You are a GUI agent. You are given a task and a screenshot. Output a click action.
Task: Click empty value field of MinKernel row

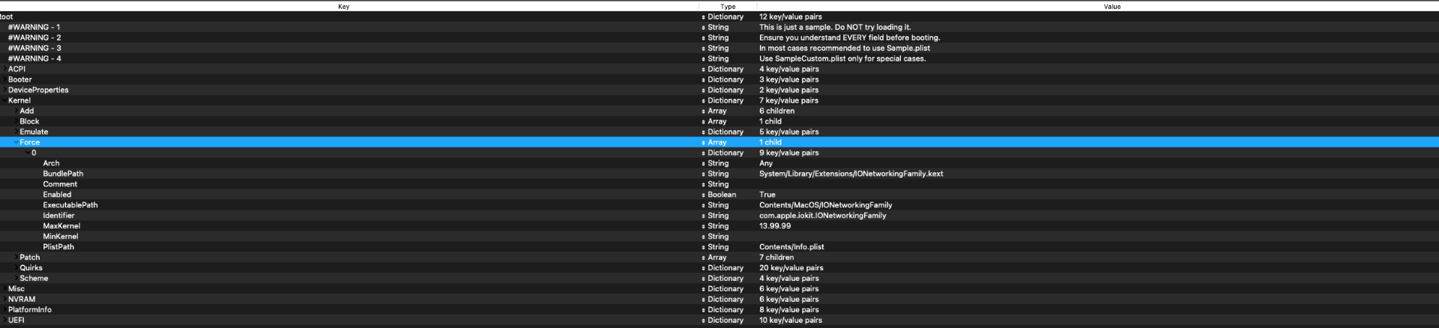[x=1098, y=237]
